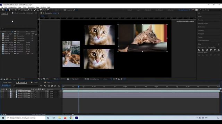Click the timeline current timecode display

pos(6,85)
